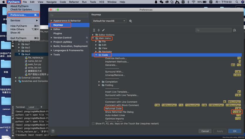
Task: Expand the day1 folder in project tree
Action: coord(19,44)
